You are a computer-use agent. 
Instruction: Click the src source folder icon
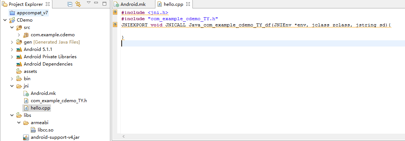19,27
